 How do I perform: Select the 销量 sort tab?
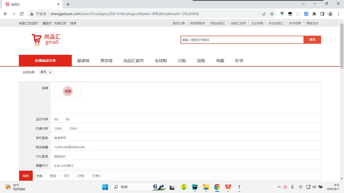[39, 176]
